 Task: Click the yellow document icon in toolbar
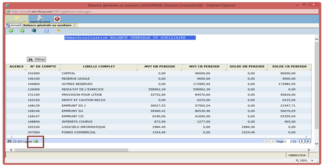(x=58, y=31)
